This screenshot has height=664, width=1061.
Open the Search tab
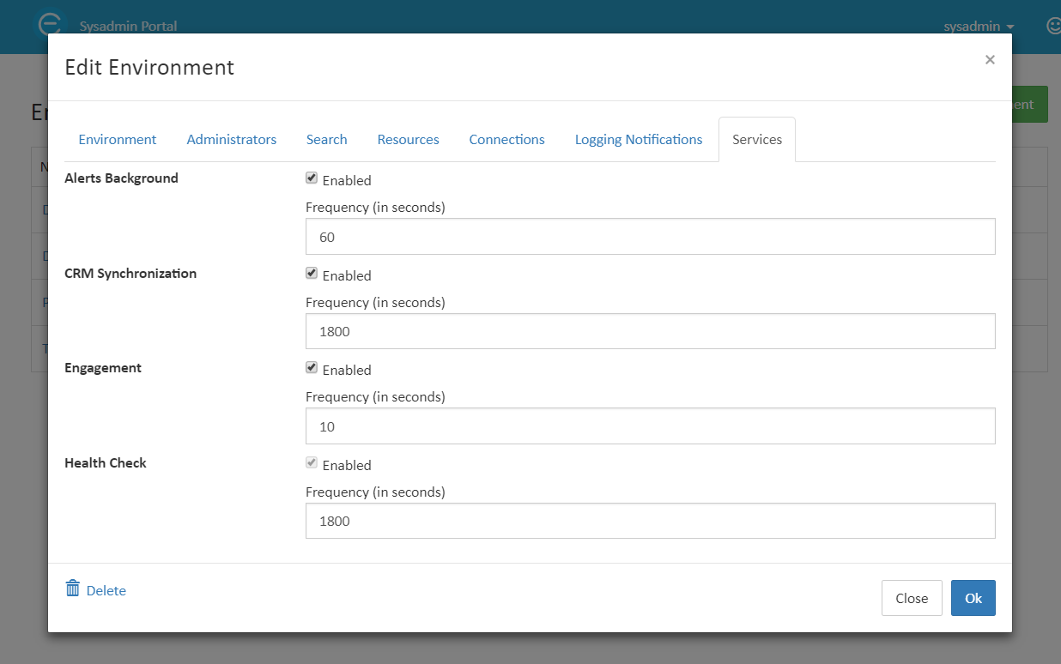tap(327, 139)
